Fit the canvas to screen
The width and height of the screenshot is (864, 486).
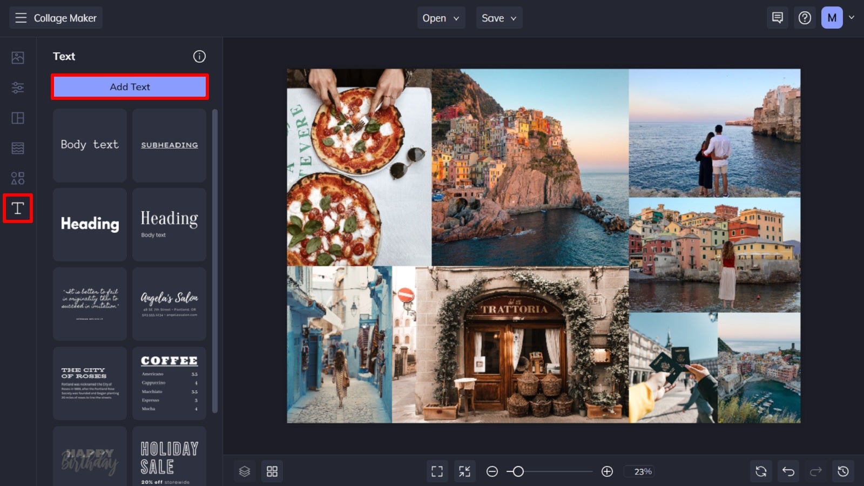[x=437, y=471]
